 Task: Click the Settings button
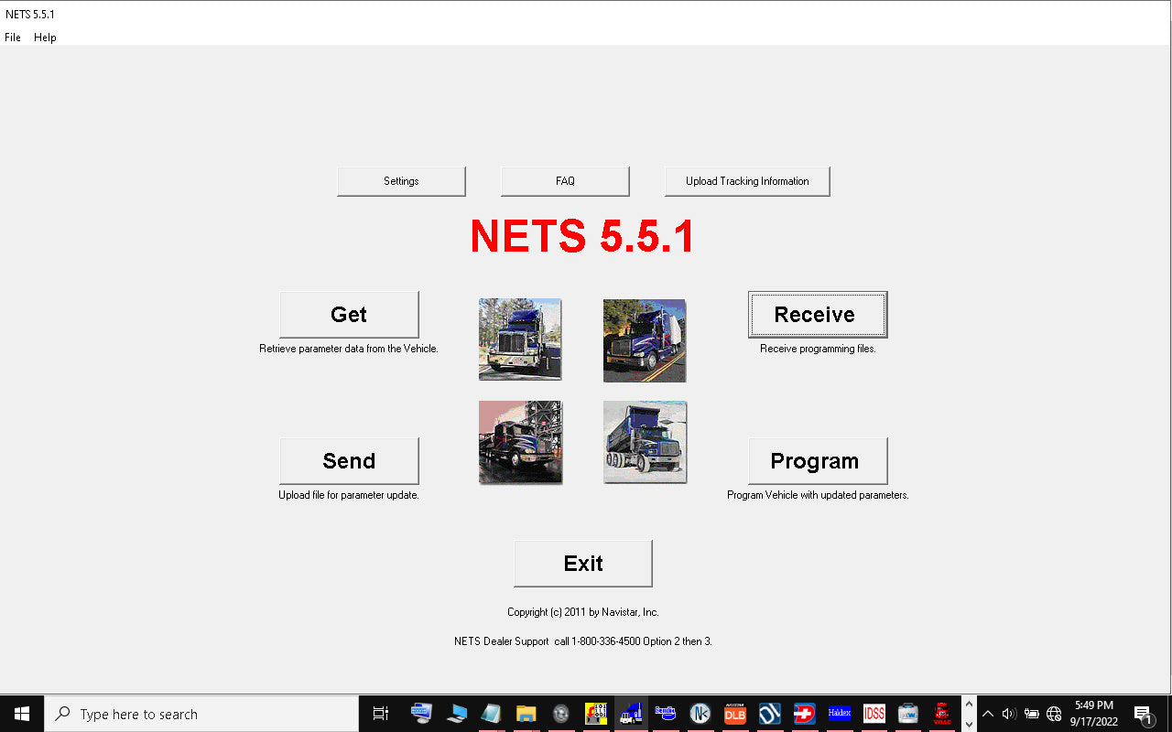pyautogui.click(x=401, y=181)
